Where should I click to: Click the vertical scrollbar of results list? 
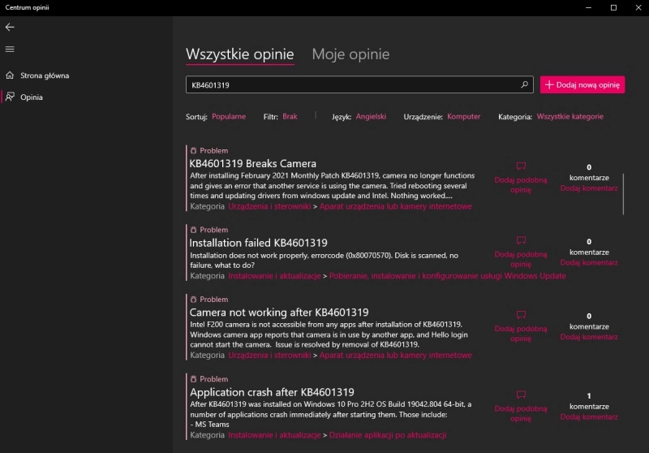click(623, 193)
